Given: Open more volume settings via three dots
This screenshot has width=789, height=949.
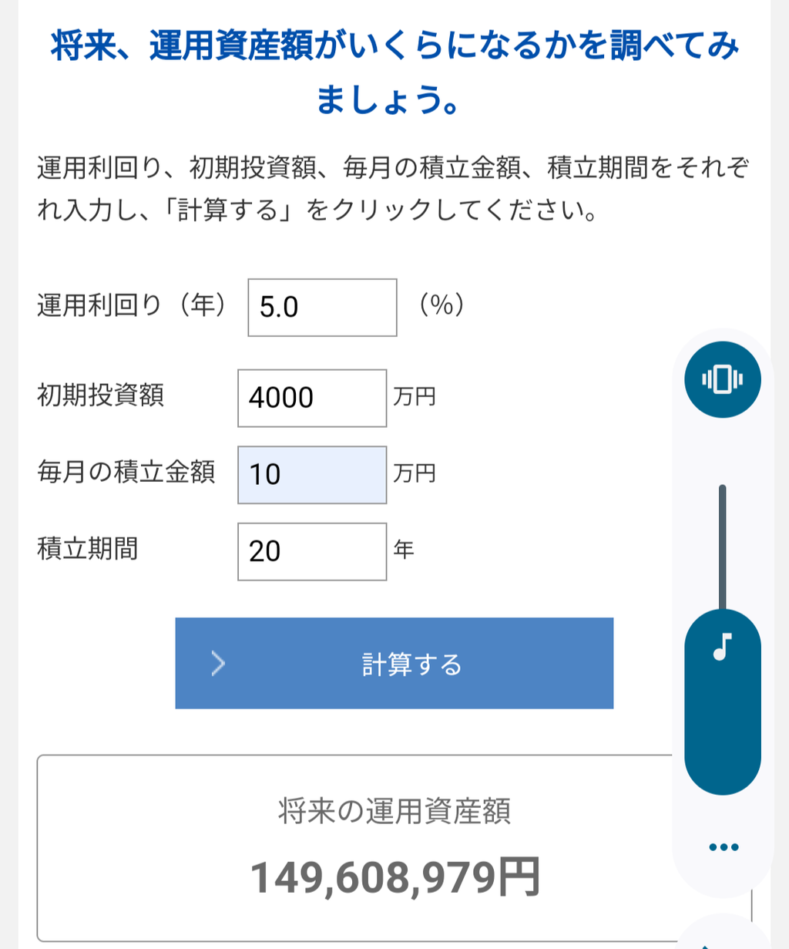Looking at the screenshot, I should pyautogui.click(x=723, y=847).
